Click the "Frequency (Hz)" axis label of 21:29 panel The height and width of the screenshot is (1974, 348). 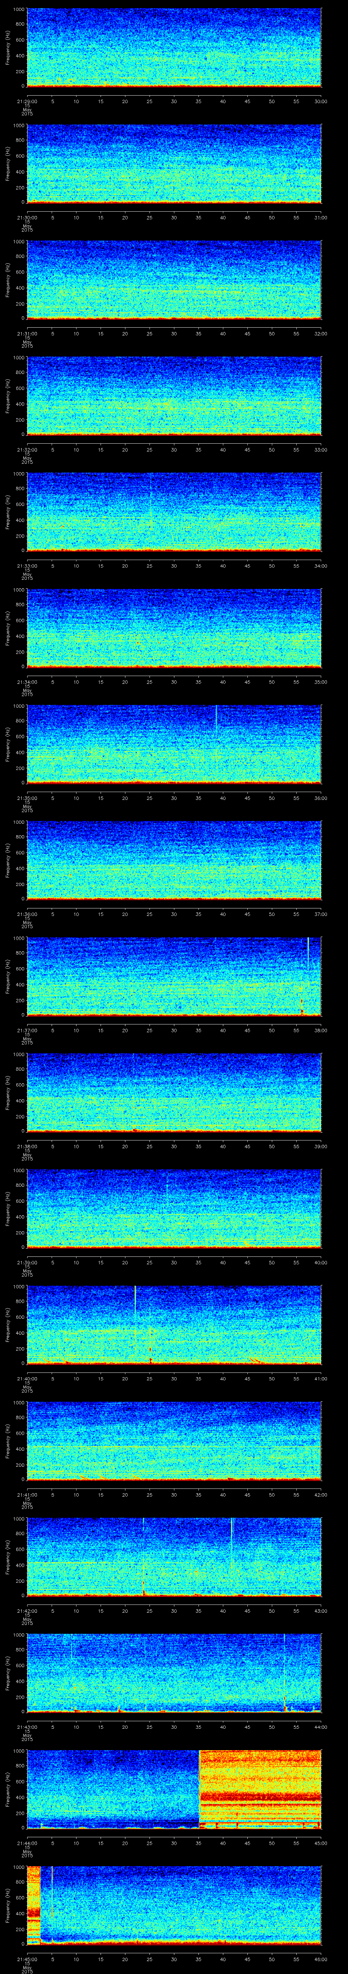click(8, 48)
